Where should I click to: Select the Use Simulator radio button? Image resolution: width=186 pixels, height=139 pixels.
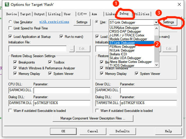pyautogui.click(x=10, y=22)
